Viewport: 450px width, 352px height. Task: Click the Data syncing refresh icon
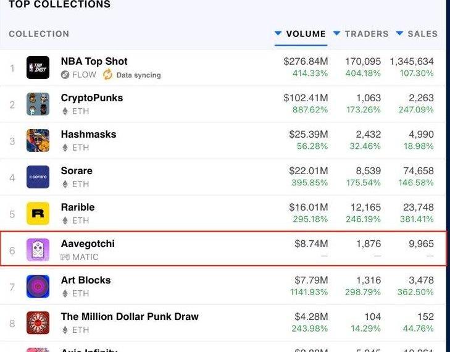coord(107,75)
